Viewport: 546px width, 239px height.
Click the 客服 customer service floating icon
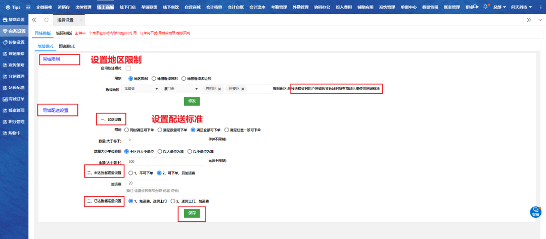point(535,212)
